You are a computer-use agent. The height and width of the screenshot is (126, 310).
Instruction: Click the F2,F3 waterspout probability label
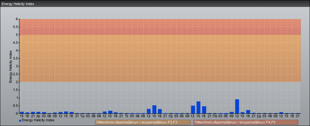click(x=143, y=122)
